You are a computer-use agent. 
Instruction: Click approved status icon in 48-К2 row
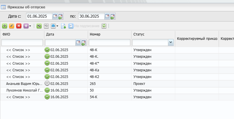pyautogui.click(x=47, y=77)
